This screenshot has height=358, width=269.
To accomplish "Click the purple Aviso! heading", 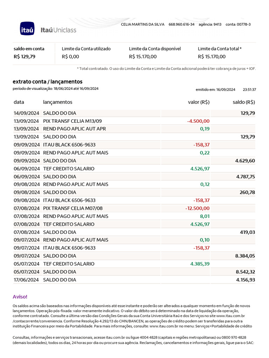I will click(20, 296).
